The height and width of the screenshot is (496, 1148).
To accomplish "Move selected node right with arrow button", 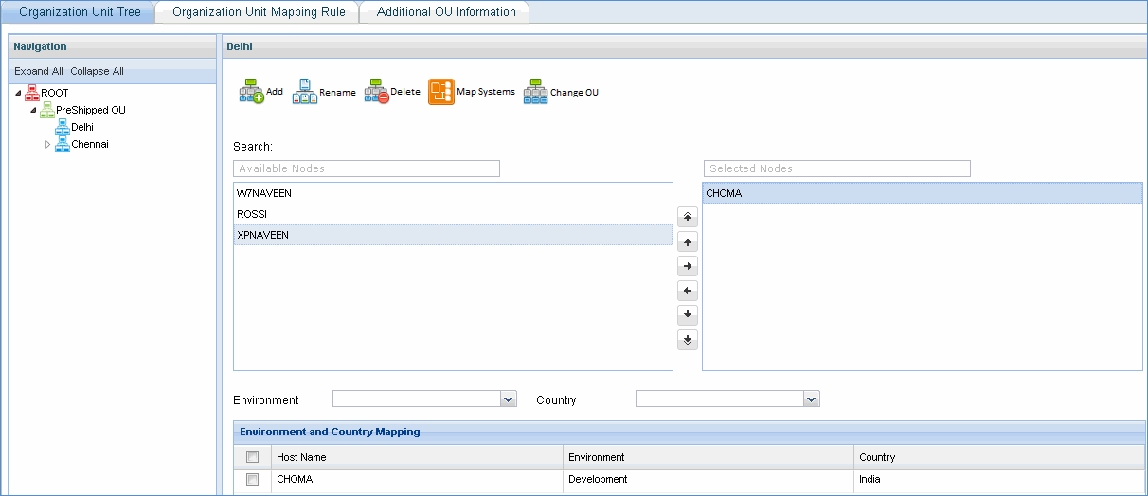I will coord(689,267).
